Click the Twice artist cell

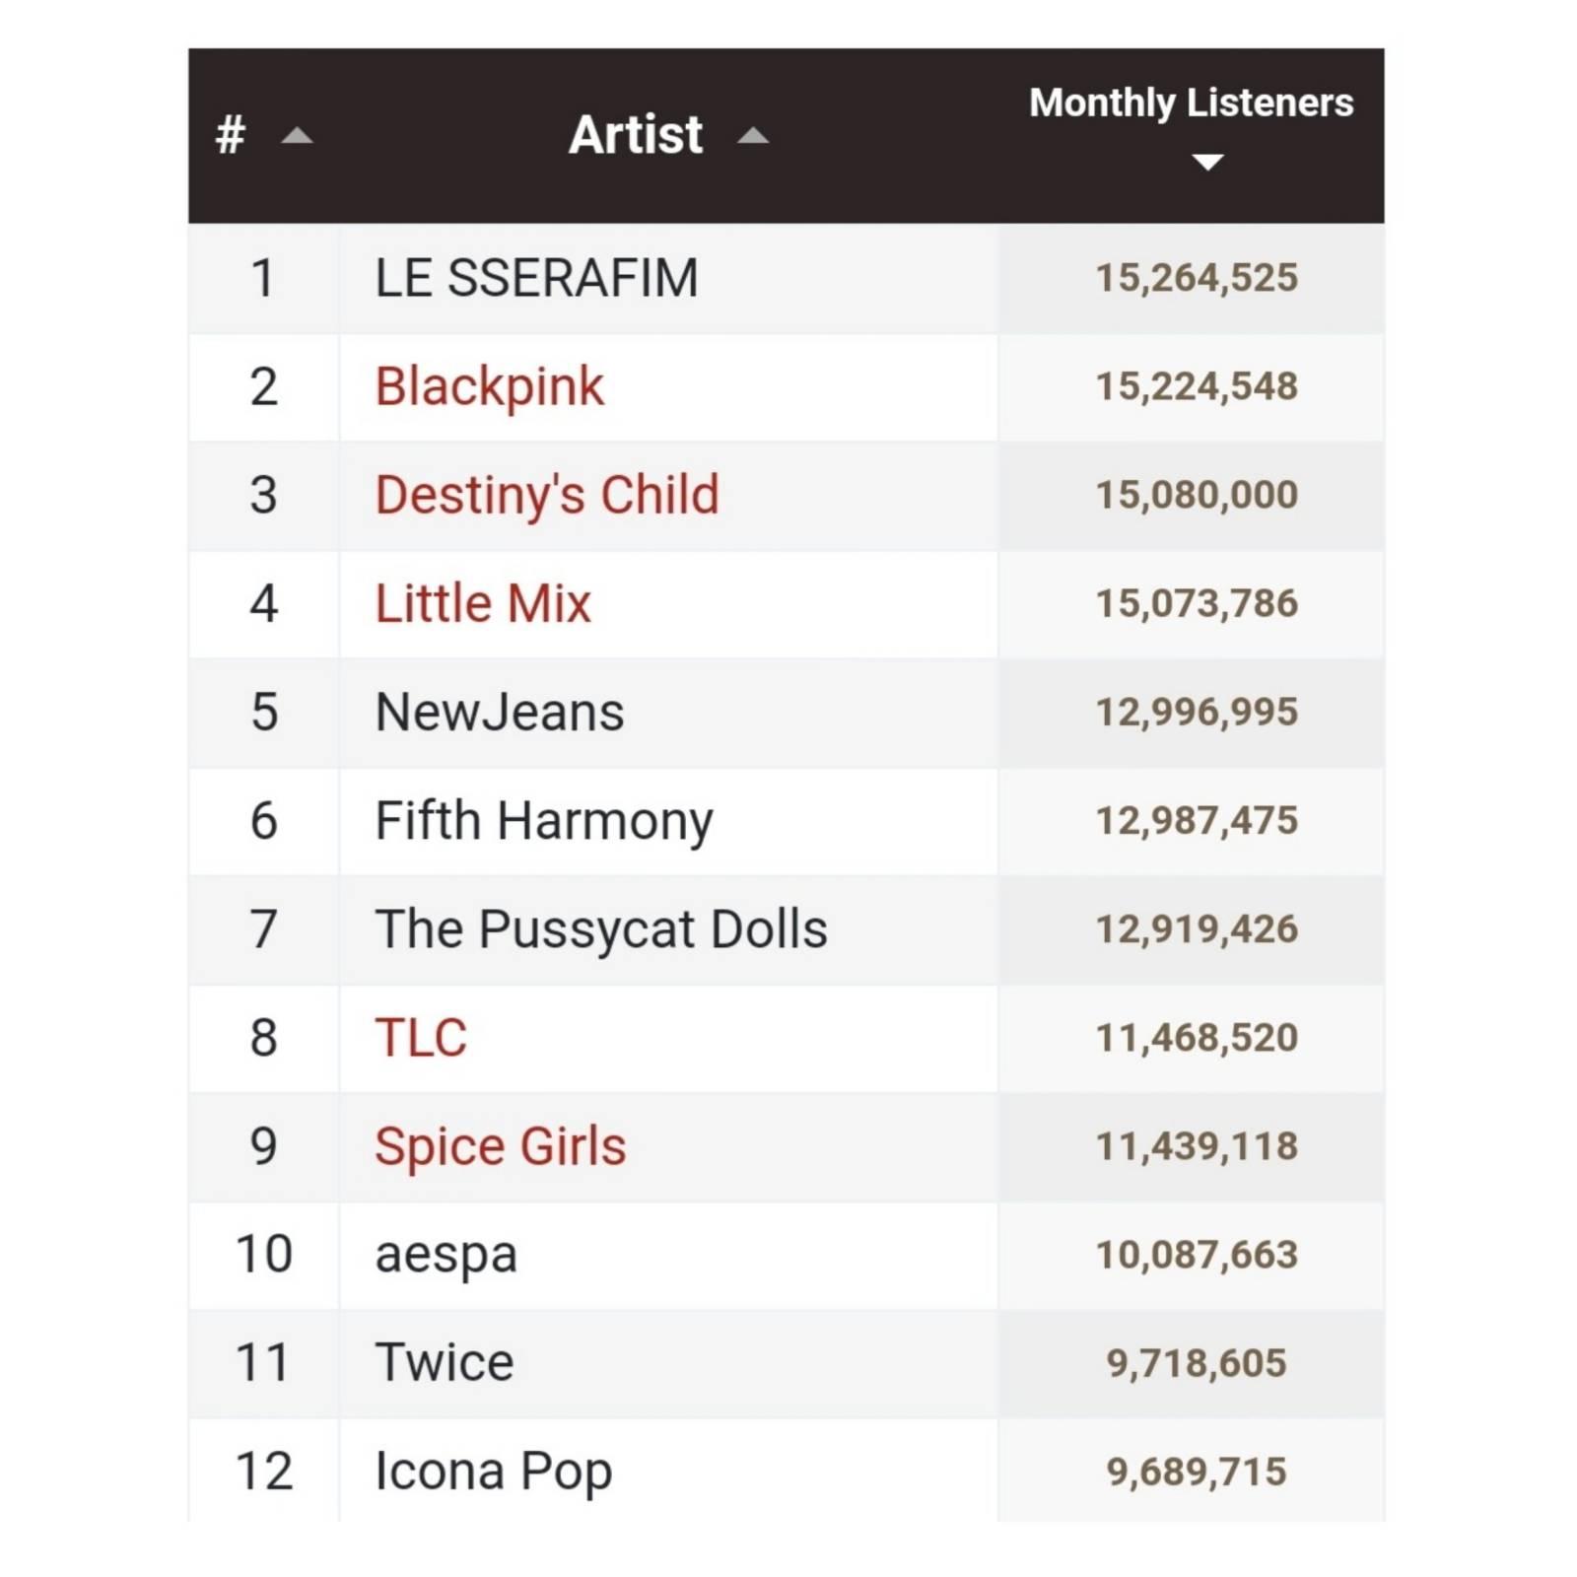coord(668,1363)
